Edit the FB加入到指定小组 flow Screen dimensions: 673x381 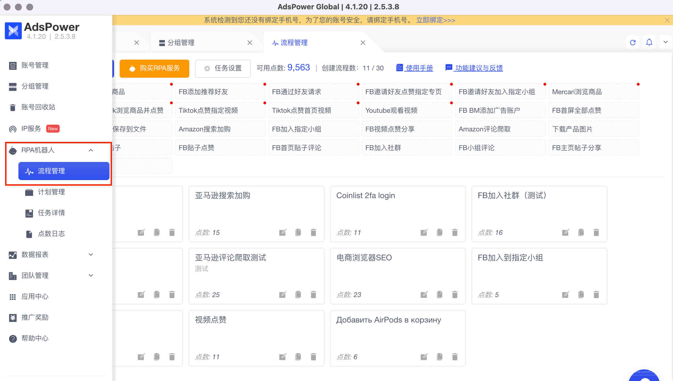(x=565, y=295)
